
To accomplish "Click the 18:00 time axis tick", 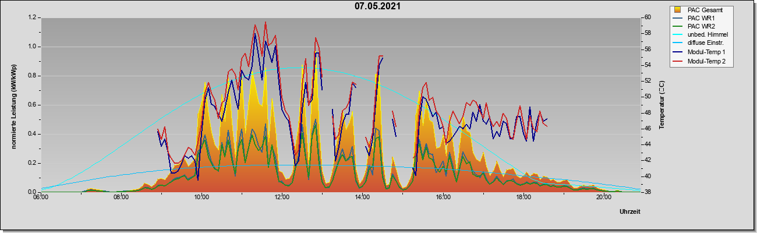I will (523, 197).
